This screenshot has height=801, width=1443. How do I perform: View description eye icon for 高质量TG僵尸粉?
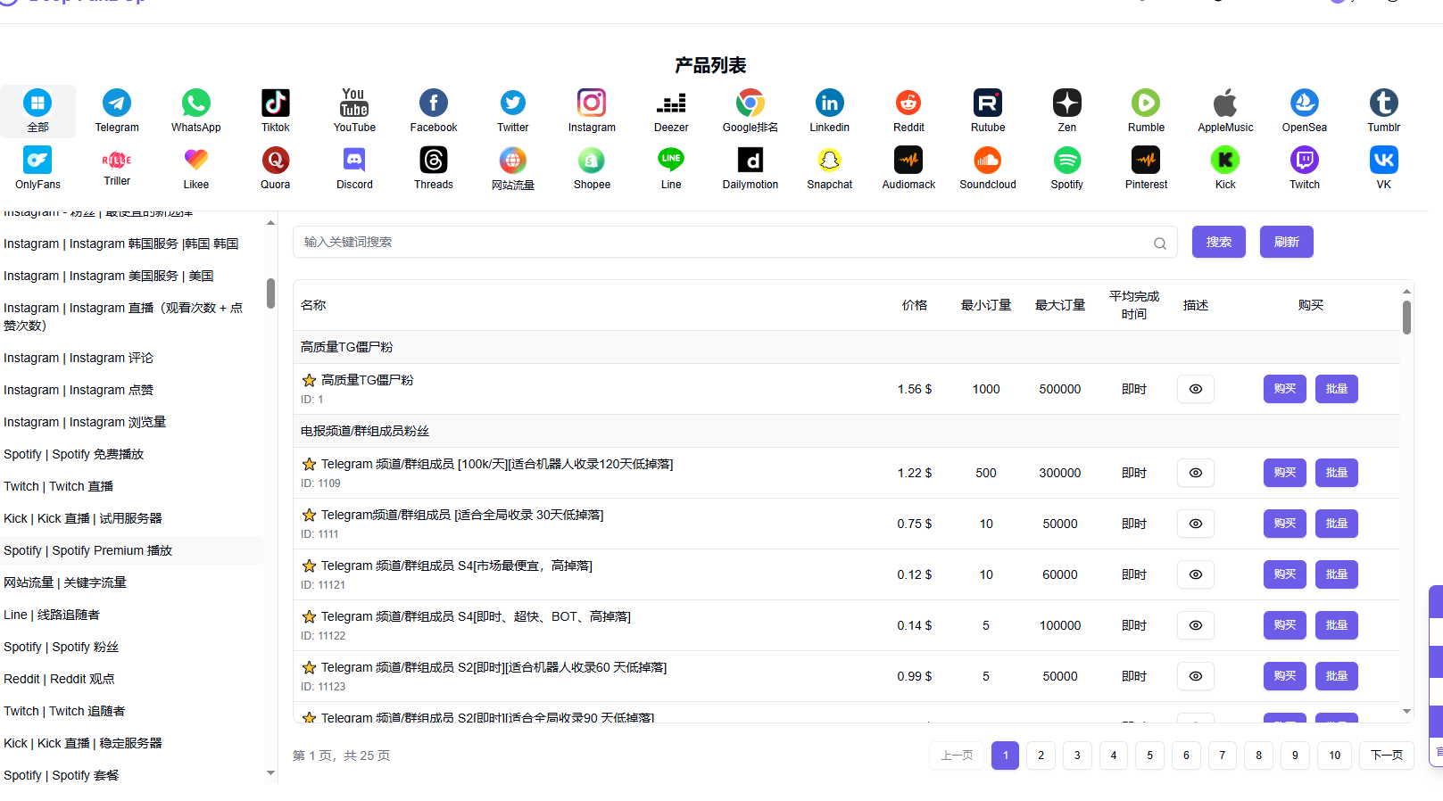pyautogui.click(x=1196, y=389)
